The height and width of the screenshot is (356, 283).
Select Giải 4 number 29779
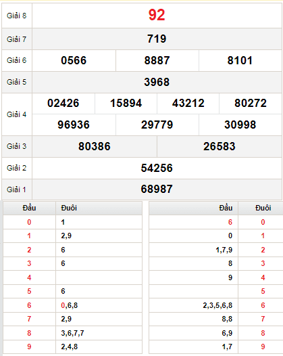tap(157, 125)
